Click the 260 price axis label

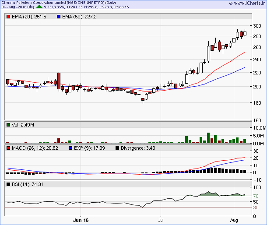[x=257, y=47]
